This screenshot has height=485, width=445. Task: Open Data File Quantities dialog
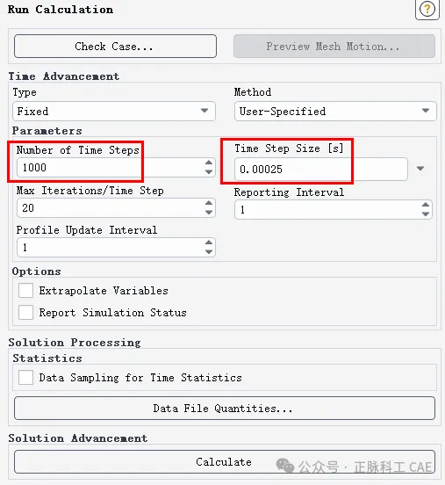225,409
